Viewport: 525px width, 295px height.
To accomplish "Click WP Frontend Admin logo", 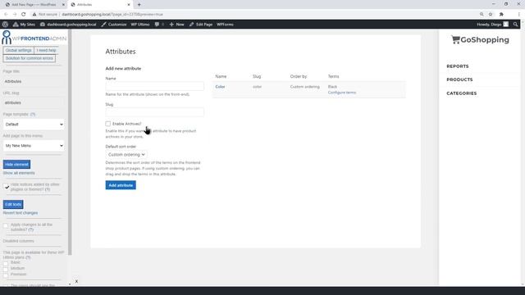I will [34, 38].
